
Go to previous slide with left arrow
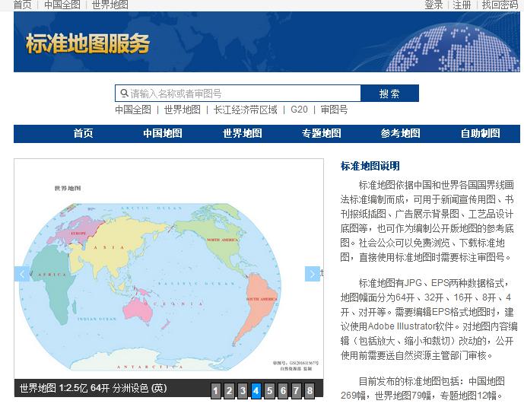point(22,274)
